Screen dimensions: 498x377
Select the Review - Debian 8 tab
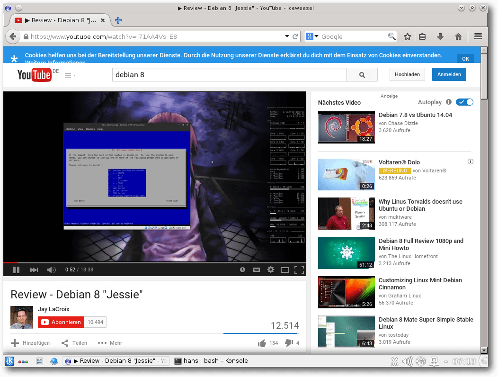coord(59,20)
